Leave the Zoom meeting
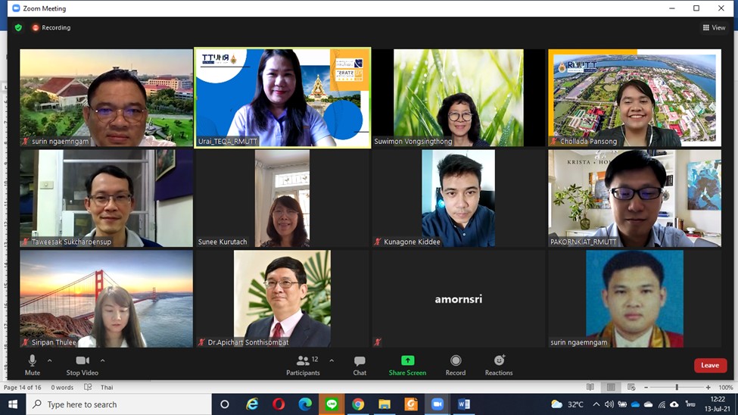This screenshot has height=415, width=738. tap(710, 365)
